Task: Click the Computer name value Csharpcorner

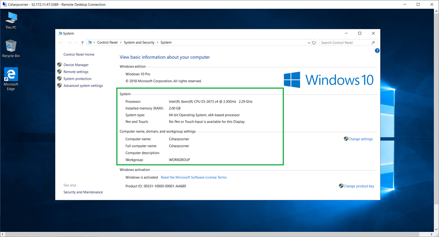Action: (179, 139)
